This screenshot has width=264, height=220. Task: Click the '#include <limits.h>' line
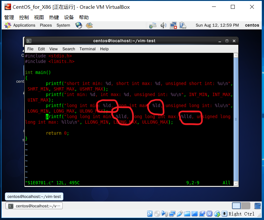(x=50, y=61)
